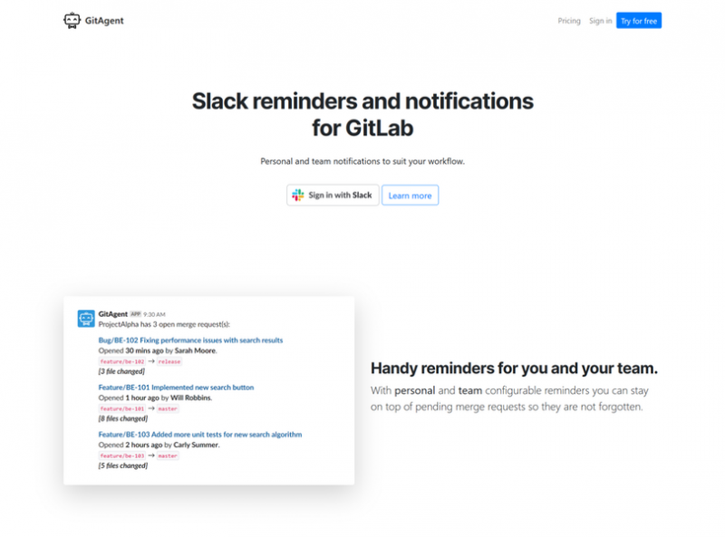Open the Feature/BE-101 search button merge request
Screen dimensions: 725x537
click(176, 387)
